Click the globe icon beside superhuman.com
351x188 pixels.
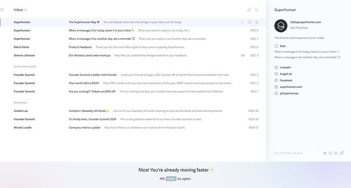pyautogui.click(x=276, y=87)
